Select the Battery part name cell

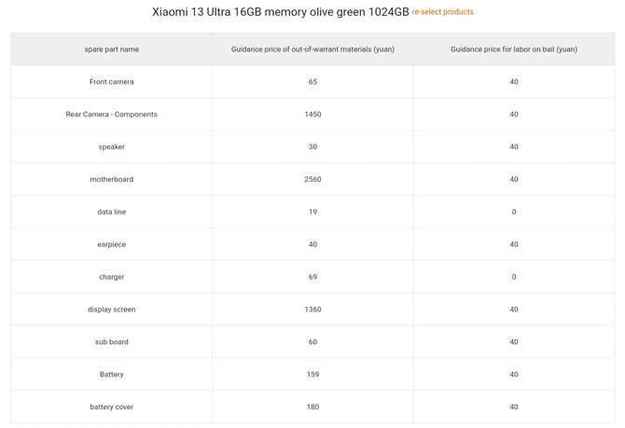[x=111, y=375]
